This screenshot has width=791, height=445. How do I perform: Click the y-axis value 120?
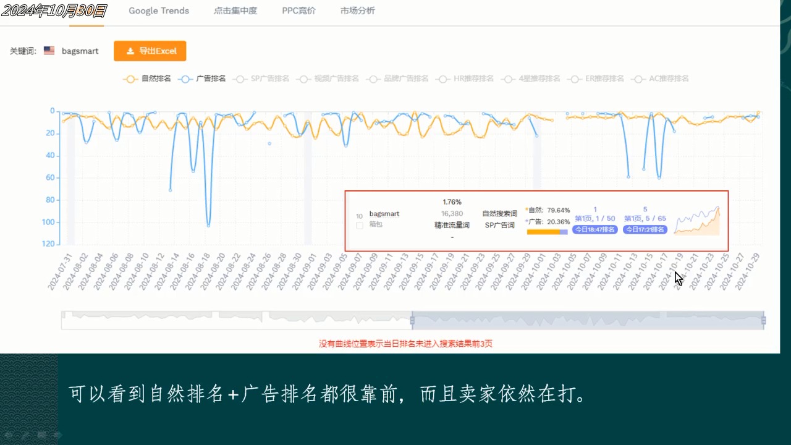48,244
